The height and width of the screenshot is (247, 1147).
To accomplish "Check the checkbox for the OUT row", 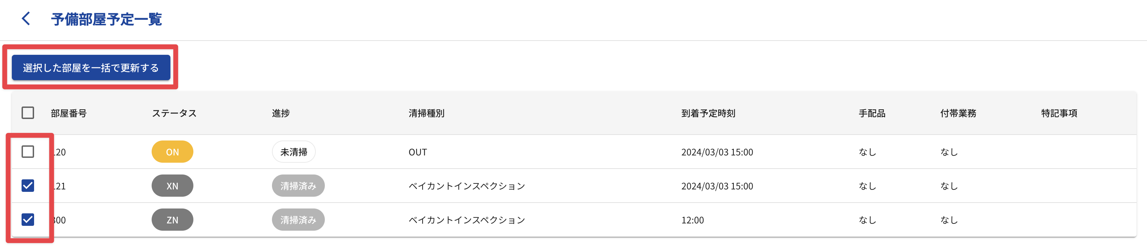I will point(27,152).
